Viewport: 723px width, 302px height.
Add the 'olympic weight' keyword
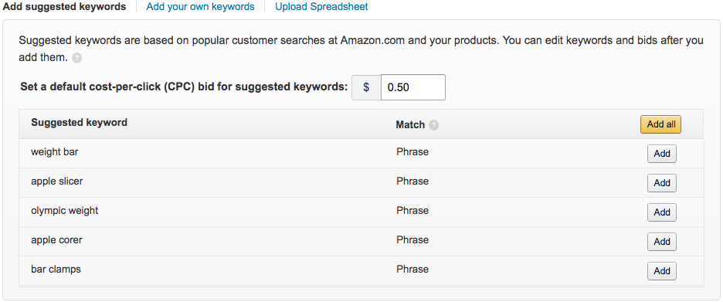coord(662,212)
